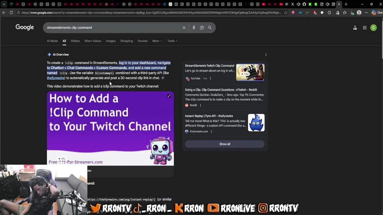Play the How to Add a !Clip Command video
The width and height of the screenshot is (383, 215).
(110, 128)
